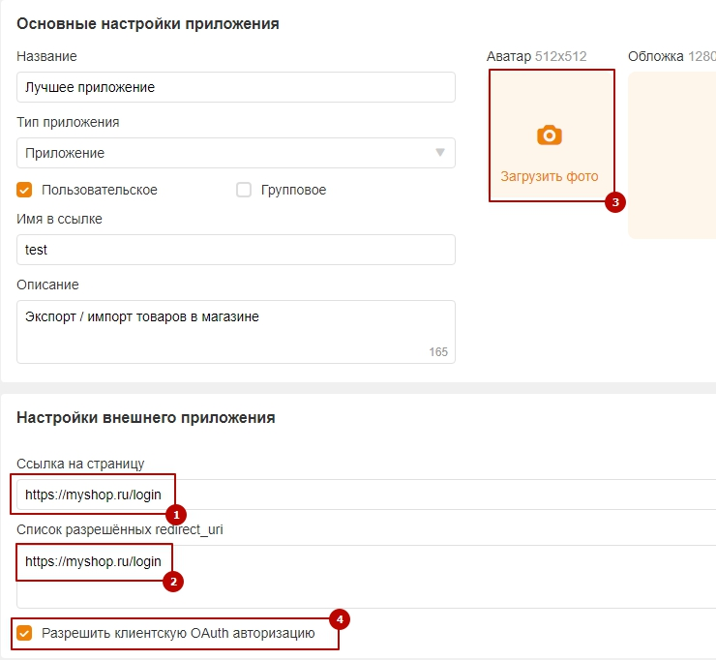Click red annotation marker number 4
The height and width of the screenshot is (660, 716).
click(x=339, y=618)
